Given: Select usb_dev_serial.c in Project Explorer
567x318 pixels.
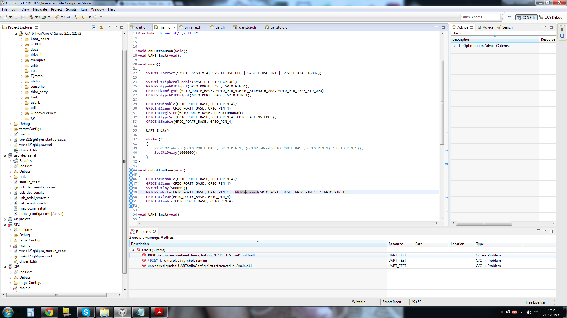Looking at the screenshot, I should pyautogui.click(x=32, y=193).
